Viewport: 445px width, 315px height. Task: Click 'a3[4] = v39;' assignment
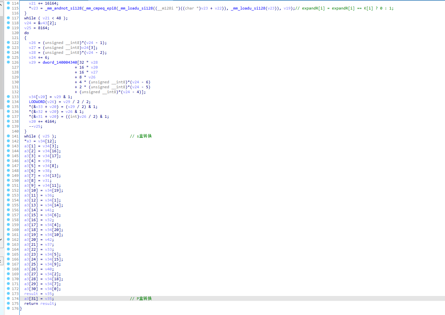pos(38,161)
